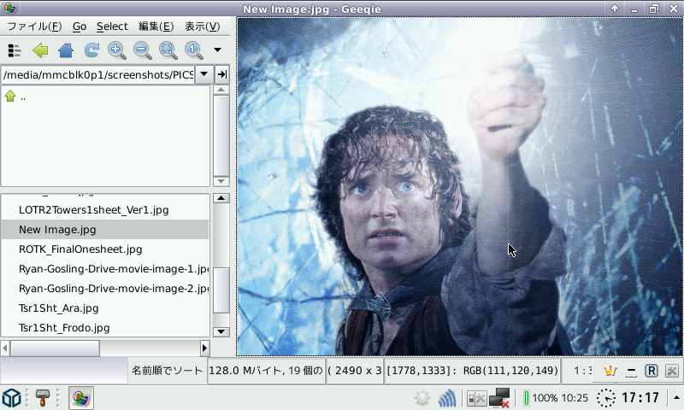Open the cube start menu on taskbar
Screen dimensions: 684x410
pos(12,398)
